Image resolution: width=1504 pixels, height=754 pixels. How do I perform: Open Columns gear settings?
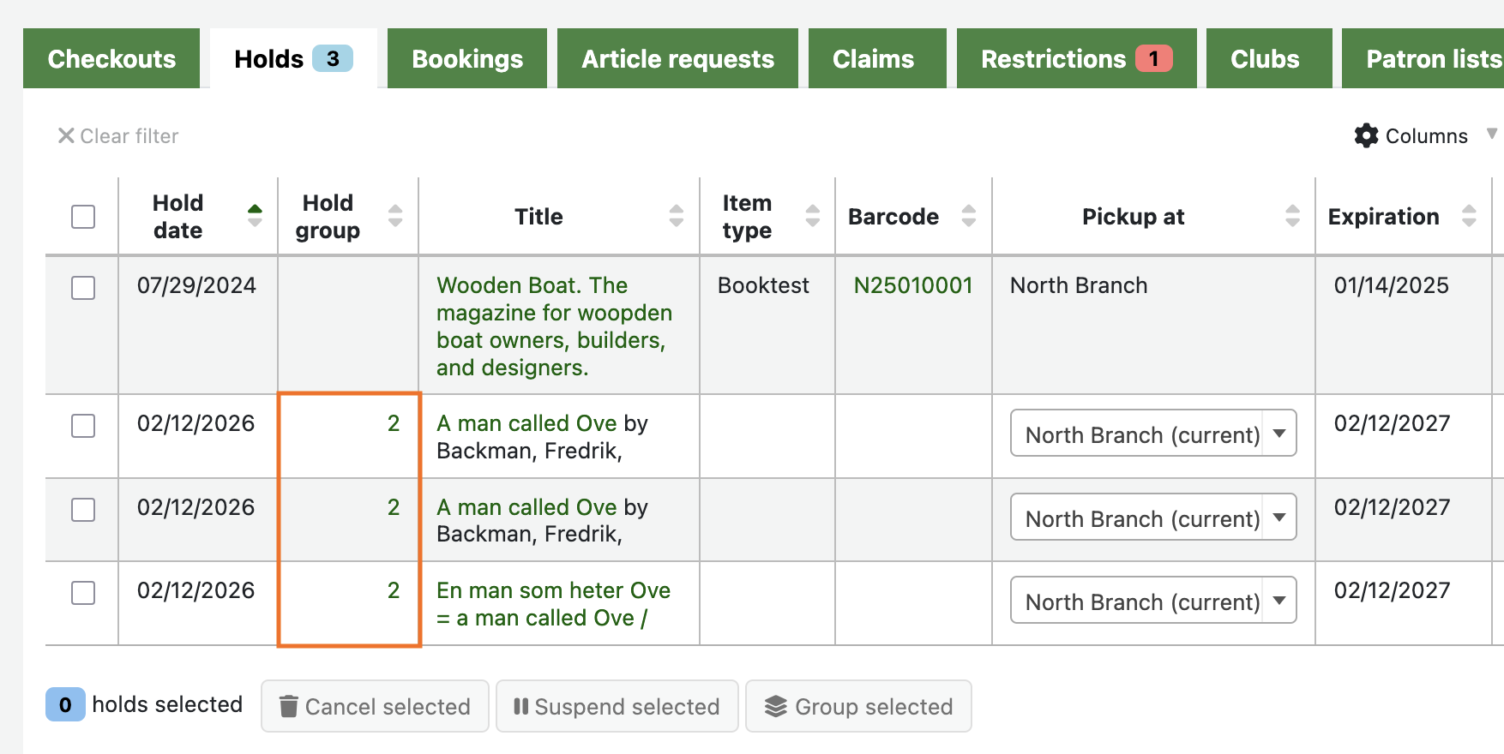point(1366,135)
